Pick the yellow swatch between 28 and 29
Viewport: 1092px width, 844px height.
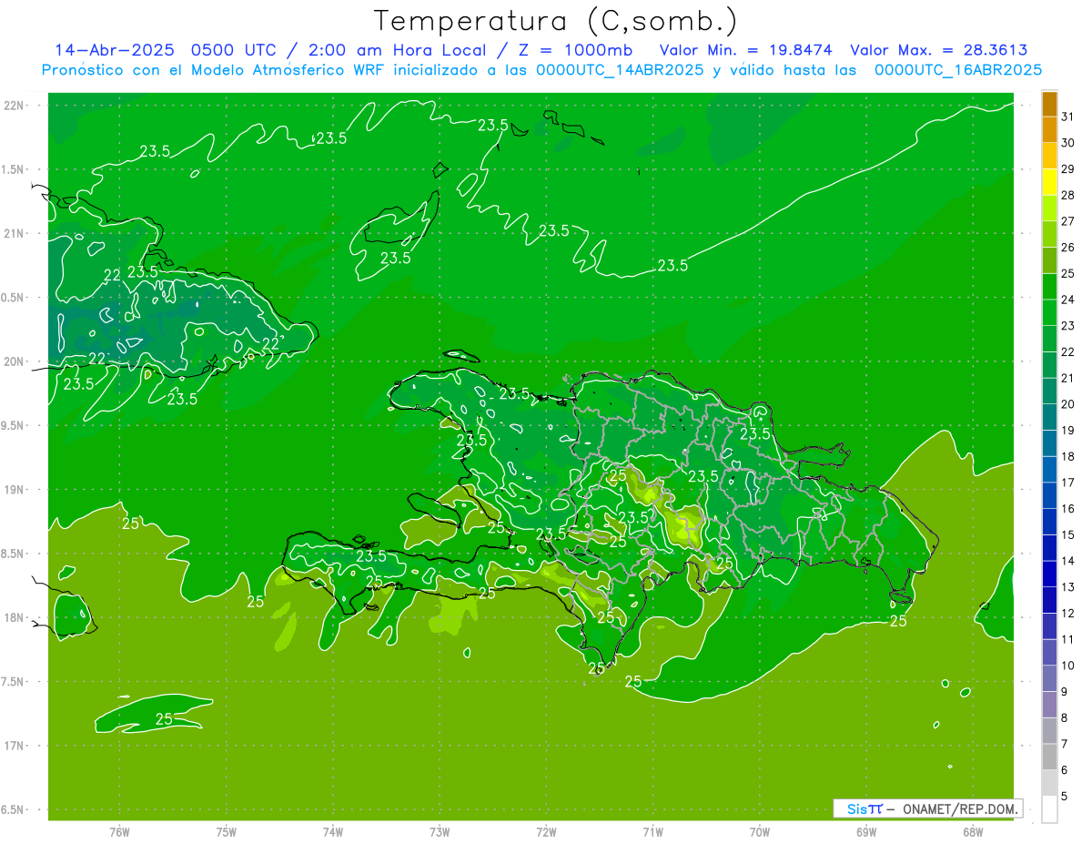pyautogui.click(x=1049, y=182)
